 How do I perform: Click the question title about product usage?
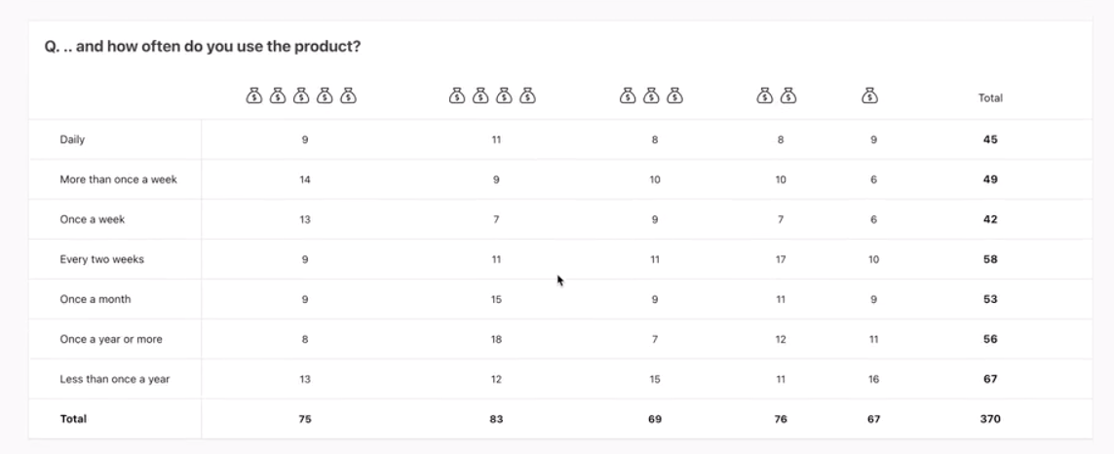tap(203, 47)
